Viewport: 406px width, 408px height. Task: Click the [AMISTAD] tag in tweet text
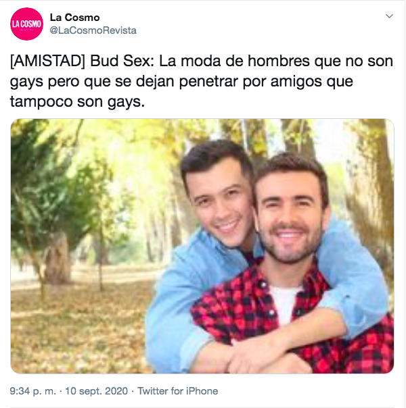pos(47,61)
